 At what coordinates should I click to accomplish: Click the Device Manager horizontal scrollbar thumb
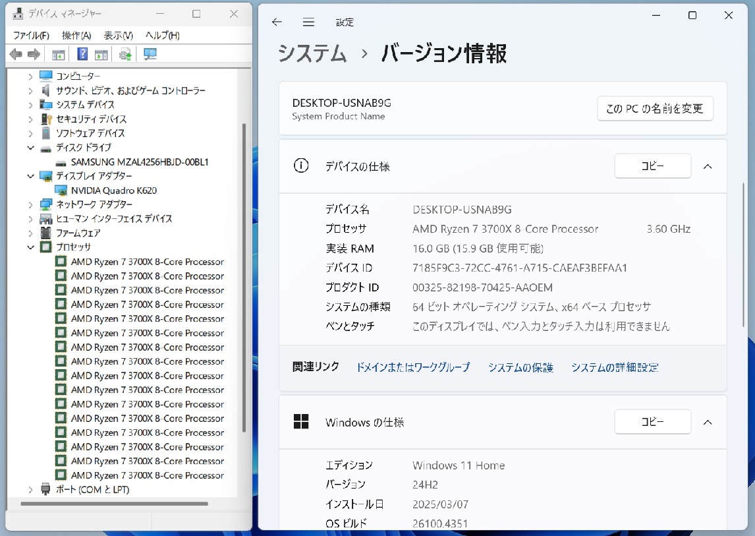(114, 504)
